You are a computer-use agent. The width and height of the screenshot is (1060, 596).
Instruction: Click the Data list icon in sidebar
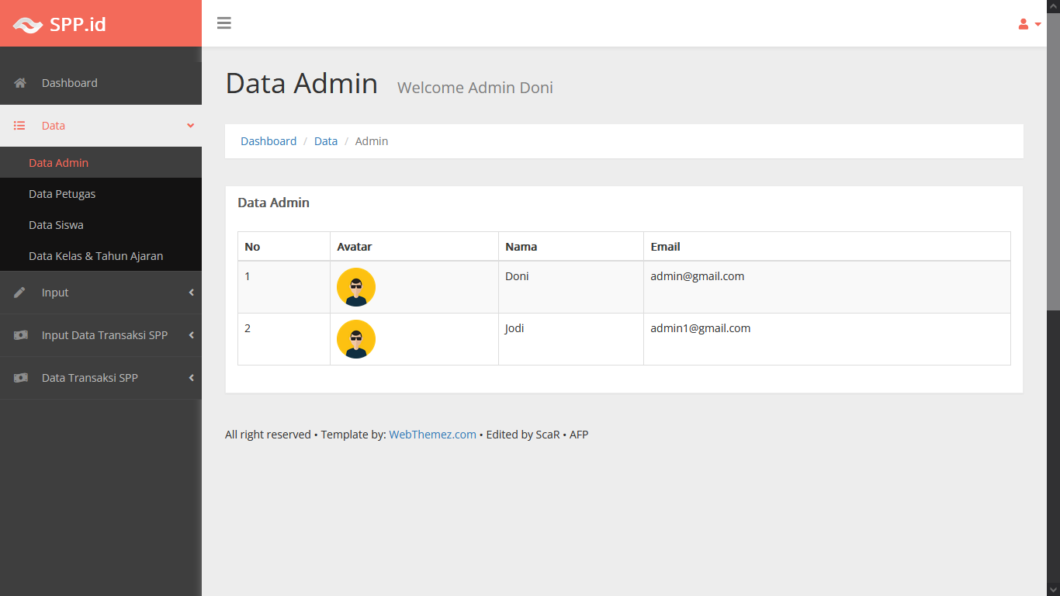point(20,126)
